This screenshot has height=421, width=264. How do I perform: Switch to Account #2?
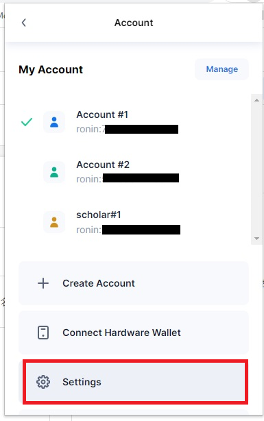tap(134, 172)
